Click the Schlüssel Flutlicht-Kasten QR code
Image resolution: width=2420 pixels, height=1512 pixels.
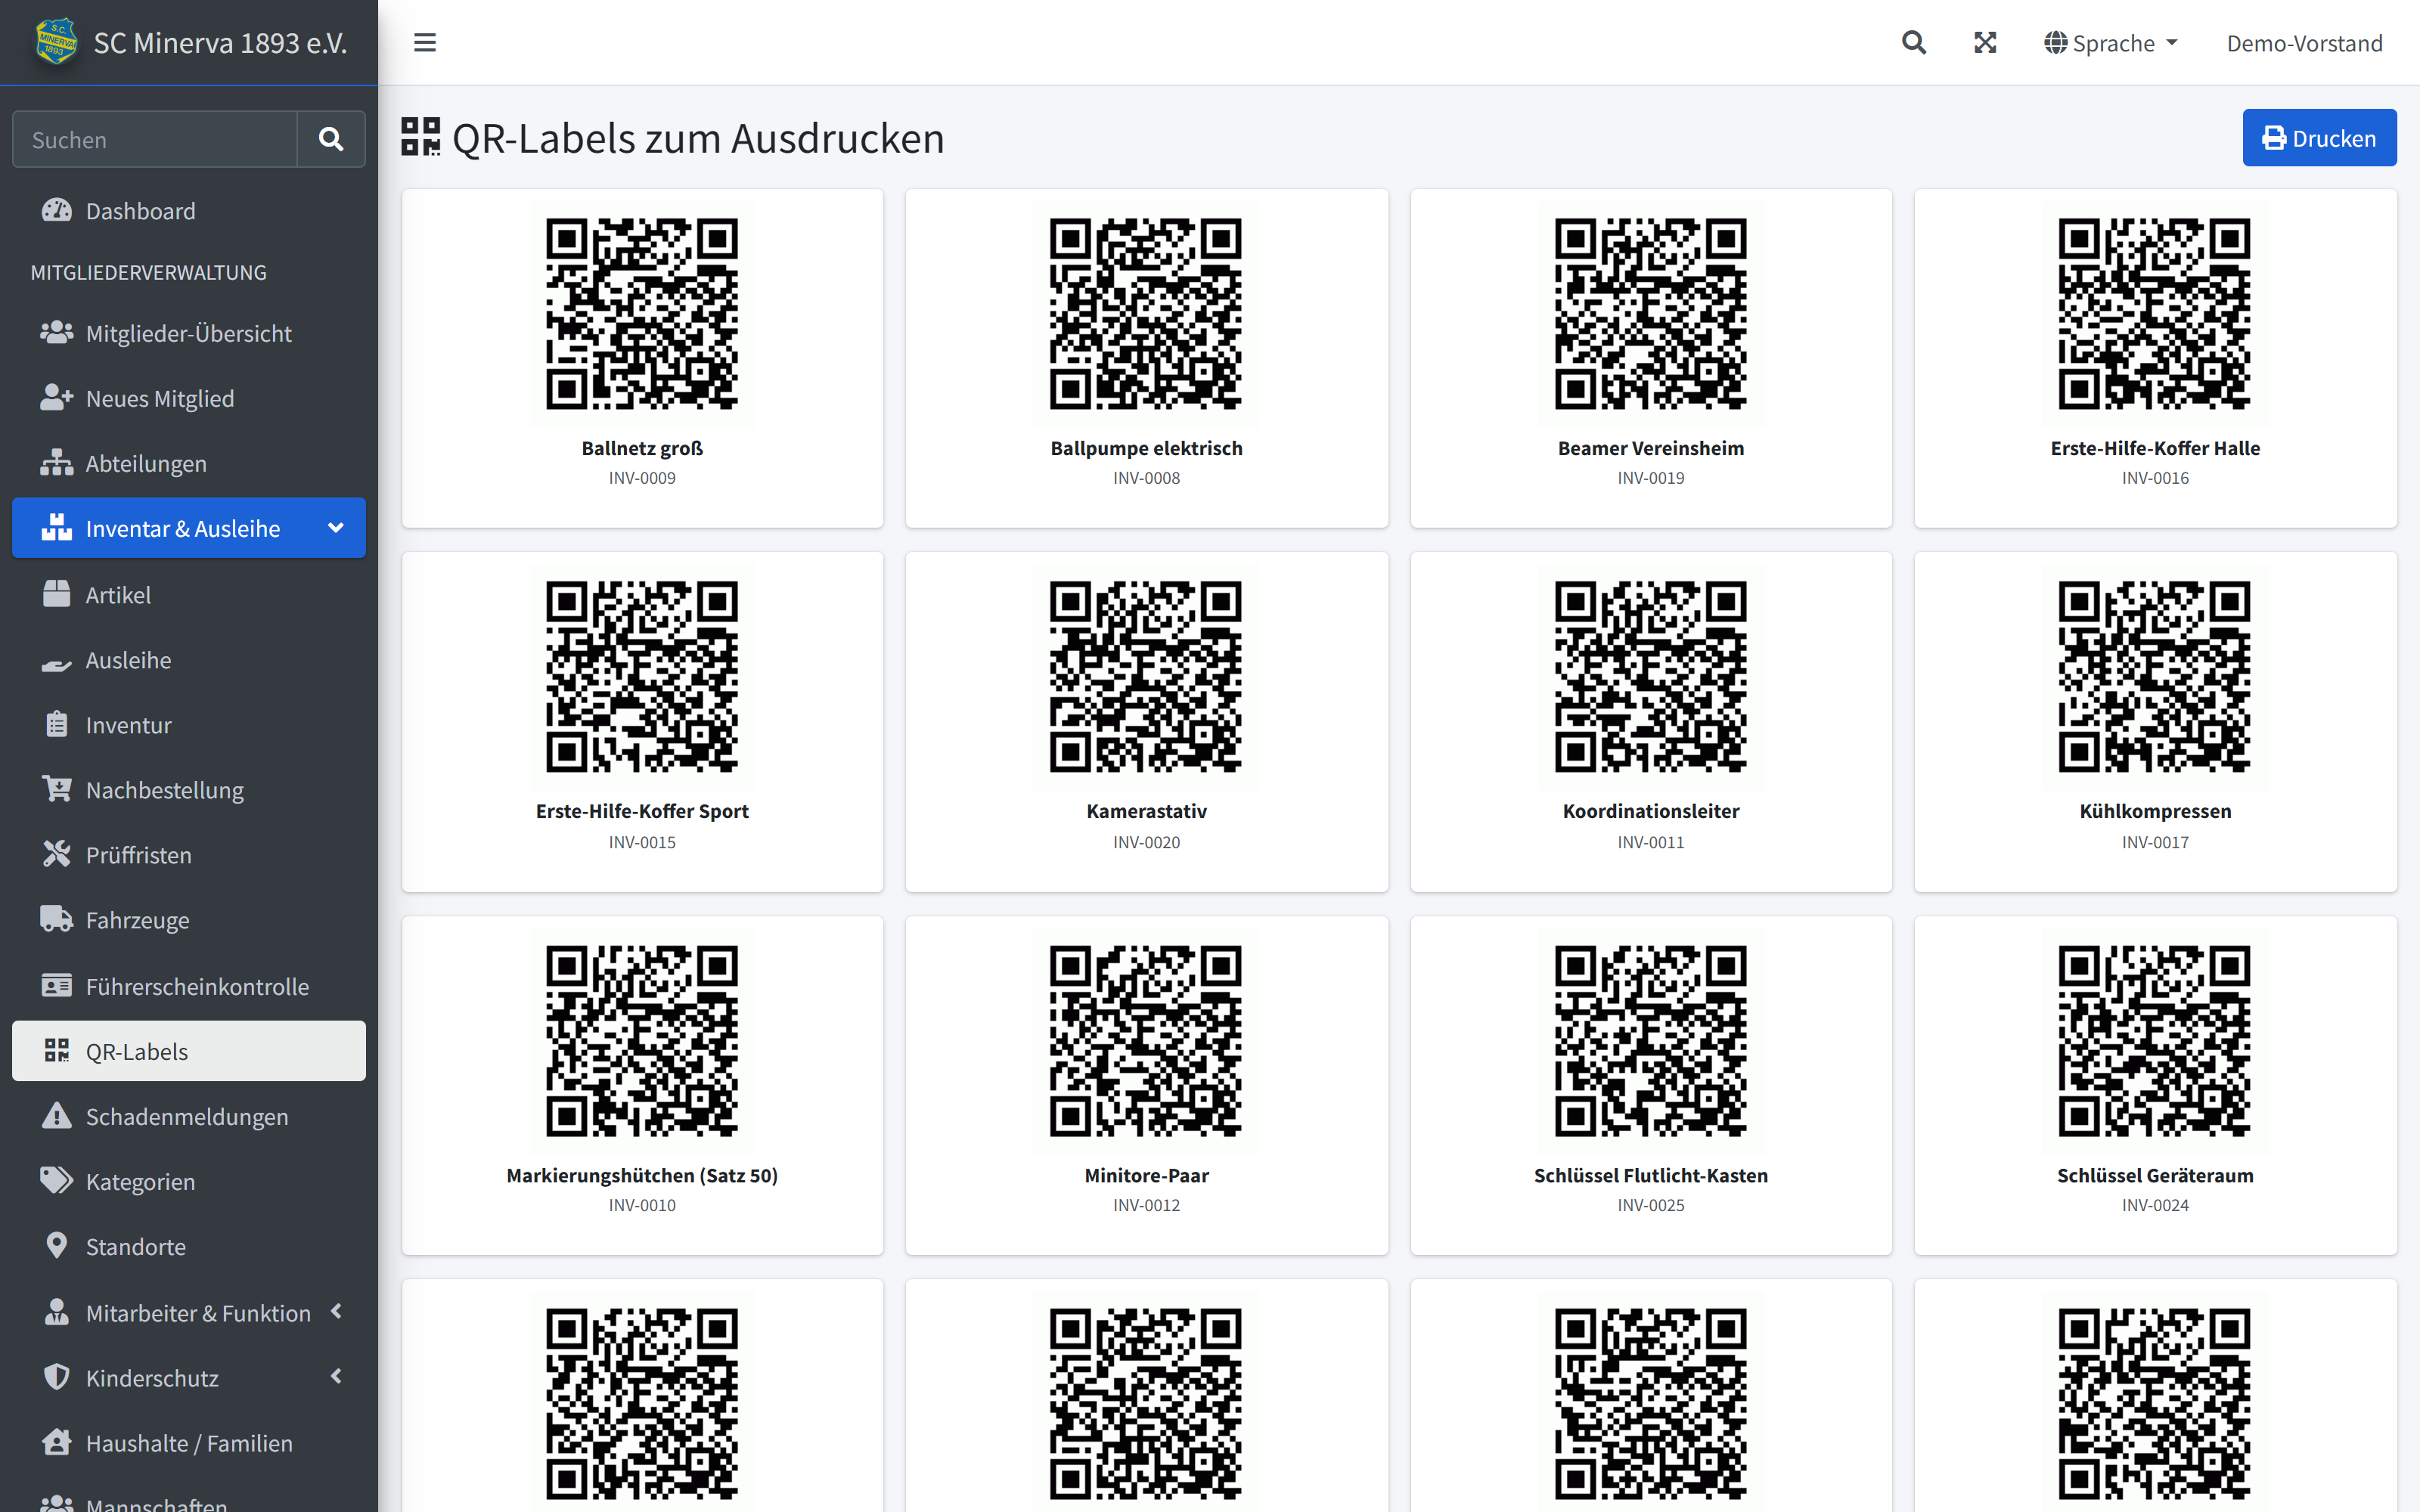[x=1651, y=1041]
